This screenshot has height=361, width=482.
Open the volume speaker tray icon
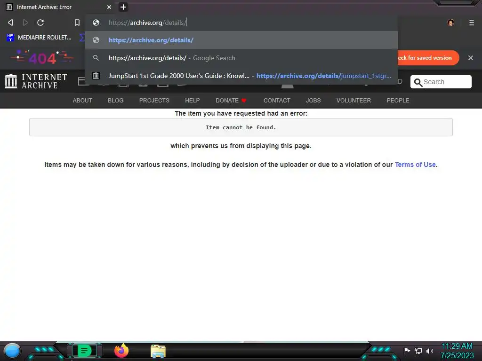point(430,351)
